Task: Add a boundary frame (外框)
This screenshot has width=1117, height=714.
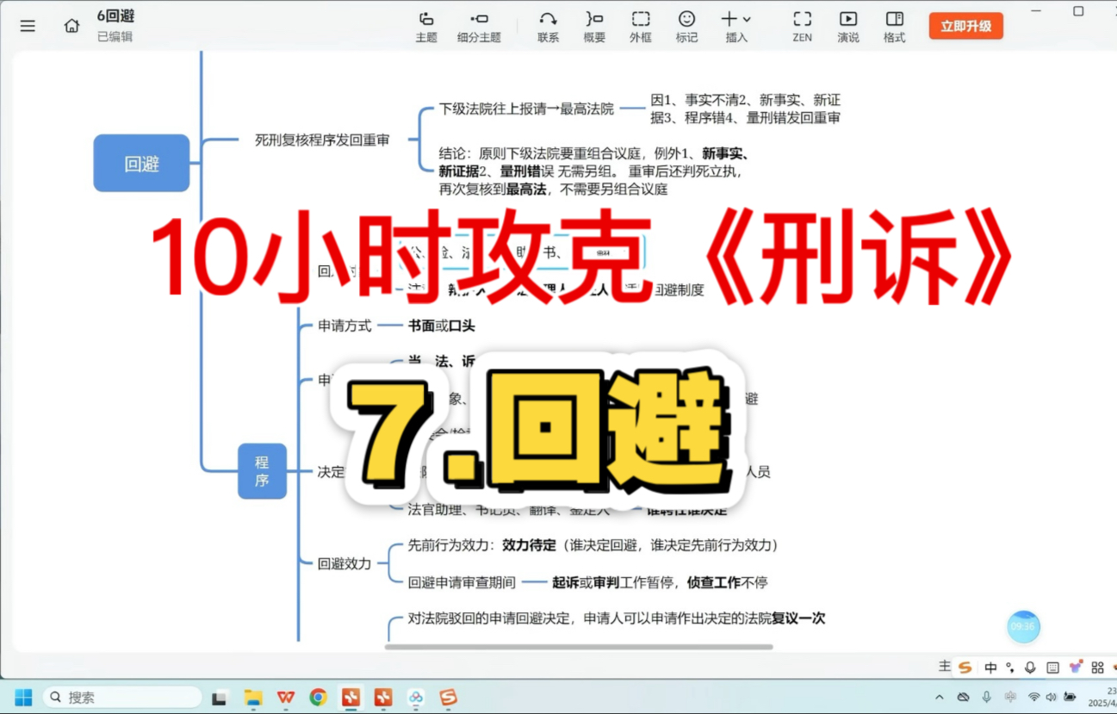Action: 640,27
